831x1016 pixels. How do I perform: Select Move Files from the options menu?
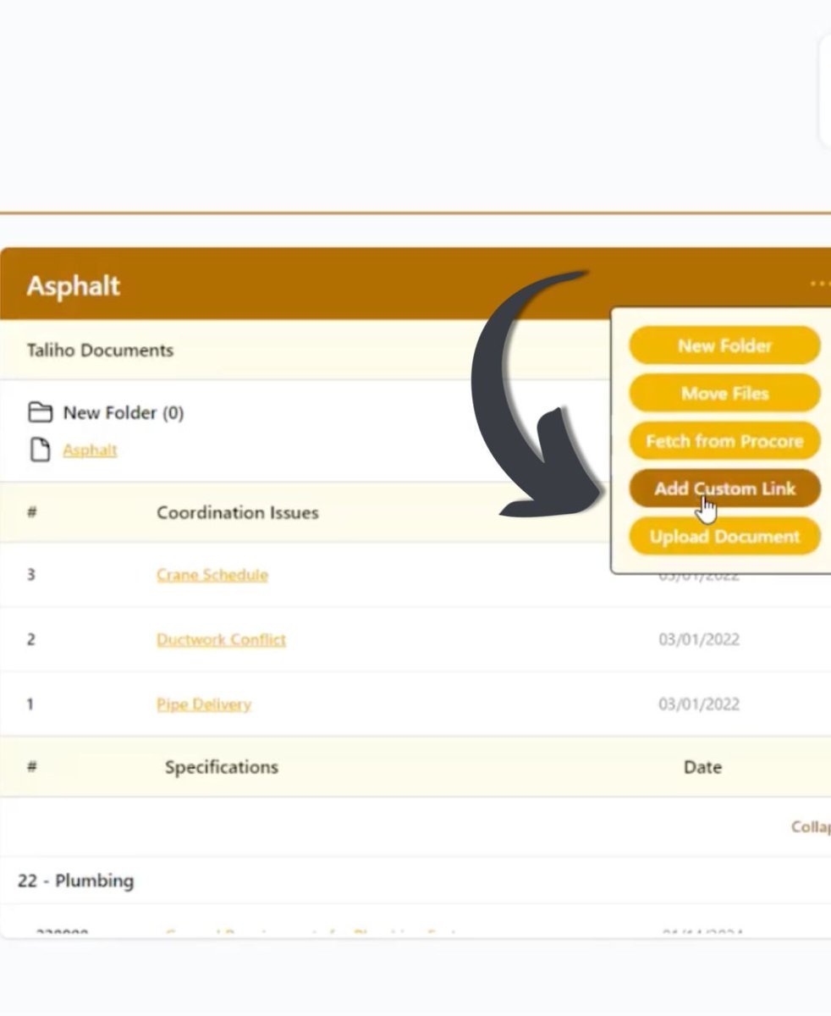click(x=724, y=393)
